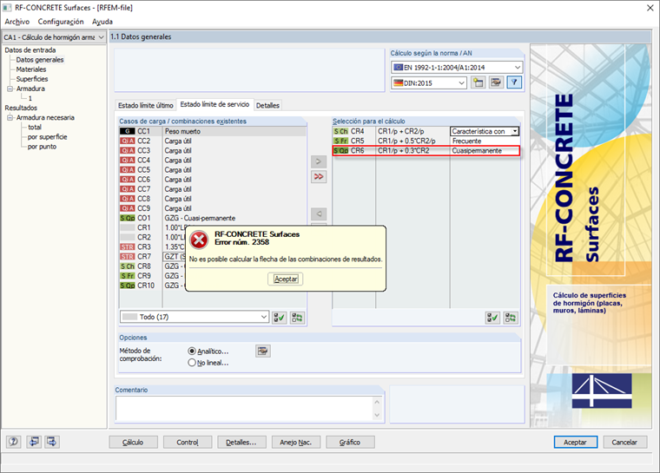Screen dimensions: 660x473
Task: Select the CC9 Carga útil row
Action: tap(213, 208)
